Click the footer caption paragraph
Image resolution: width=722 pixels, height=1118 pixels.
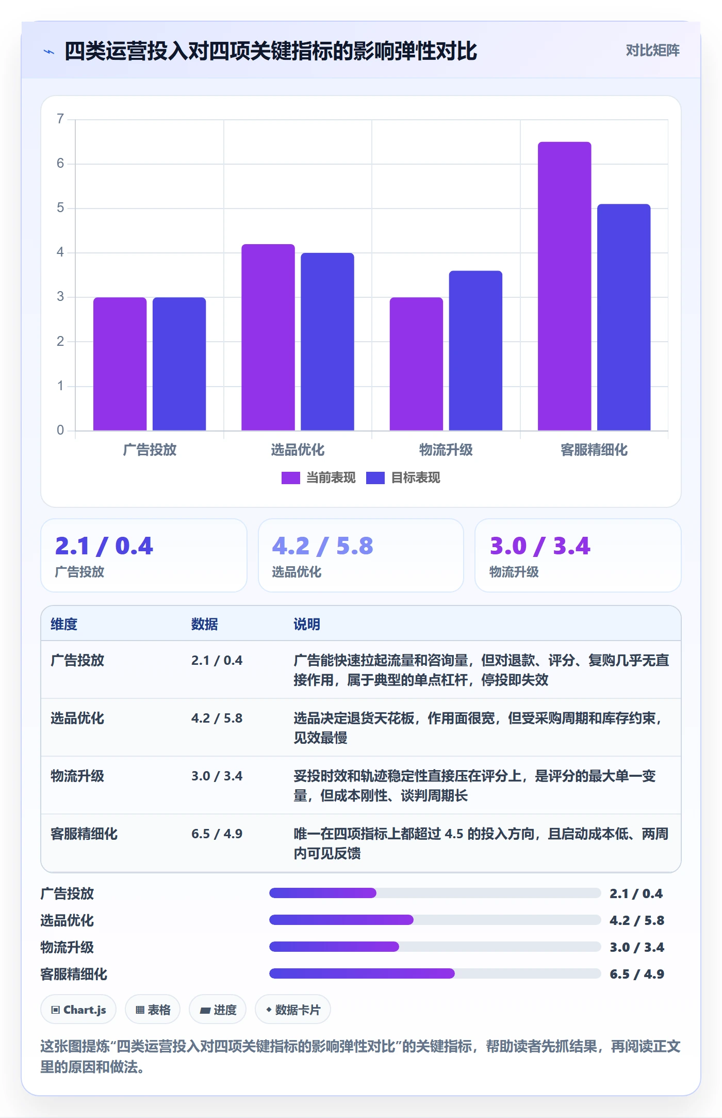[360, 1056]
